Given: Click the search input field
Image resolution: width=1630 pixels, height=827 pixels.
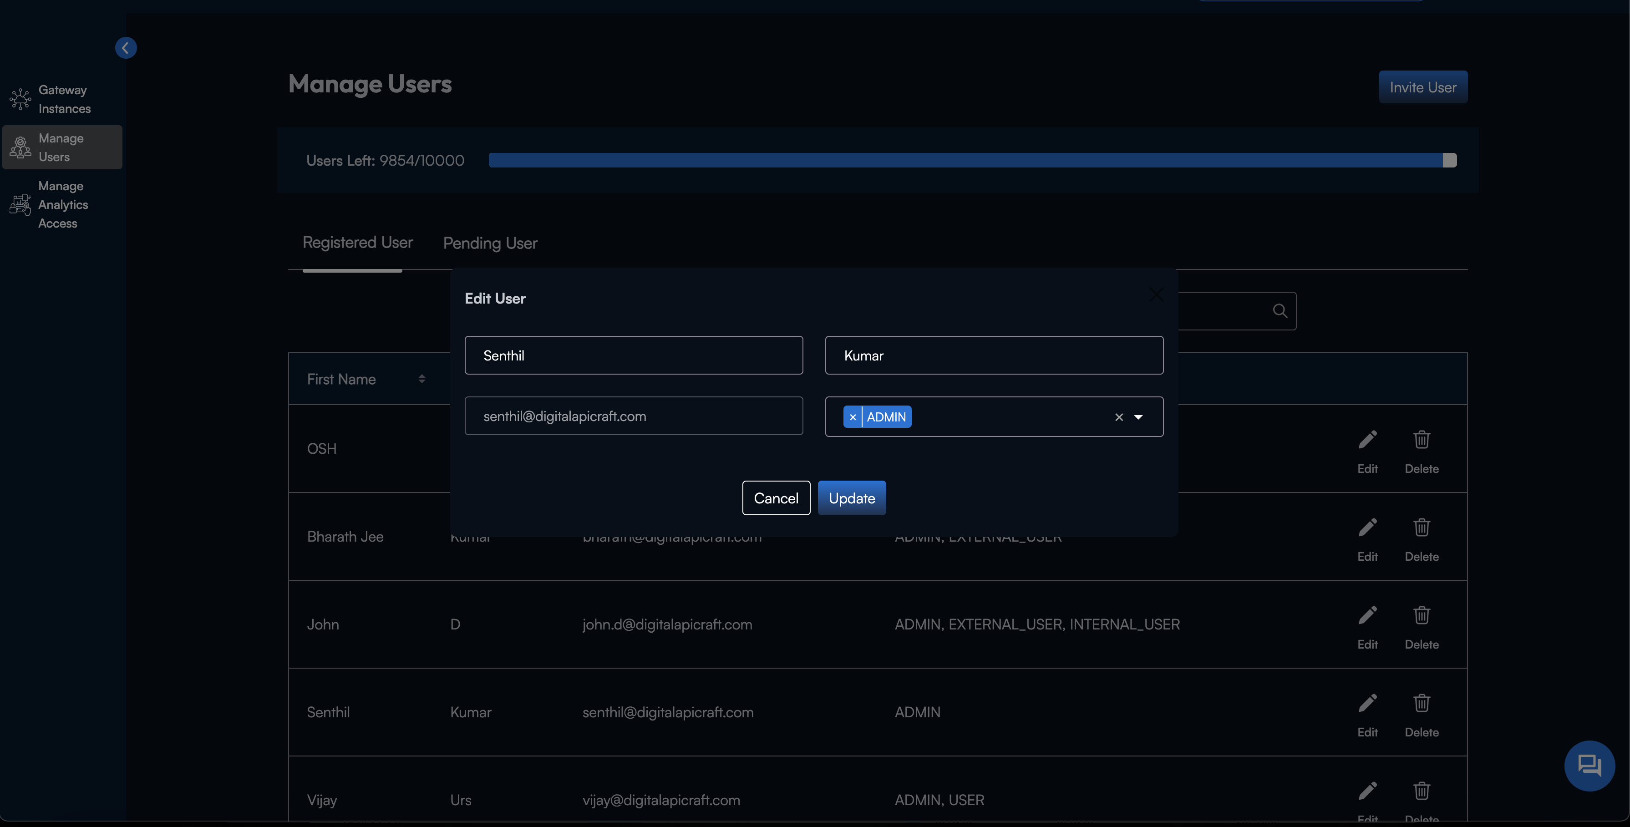Looking at the screenshot, I should point(1234,310).
